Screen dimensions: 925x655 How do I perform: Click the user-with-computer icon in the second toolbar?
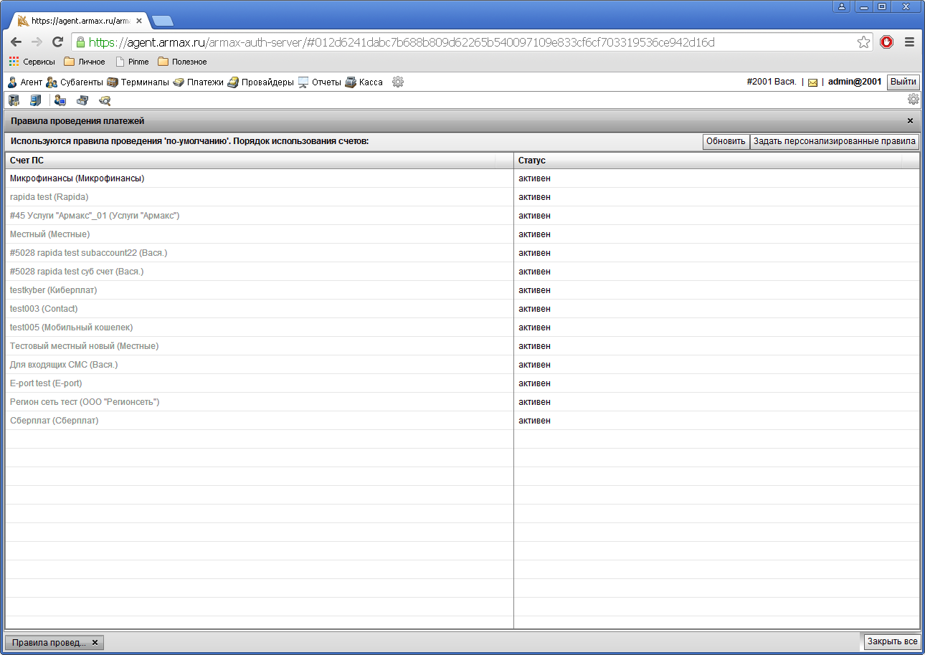click(x=60, y=100)
